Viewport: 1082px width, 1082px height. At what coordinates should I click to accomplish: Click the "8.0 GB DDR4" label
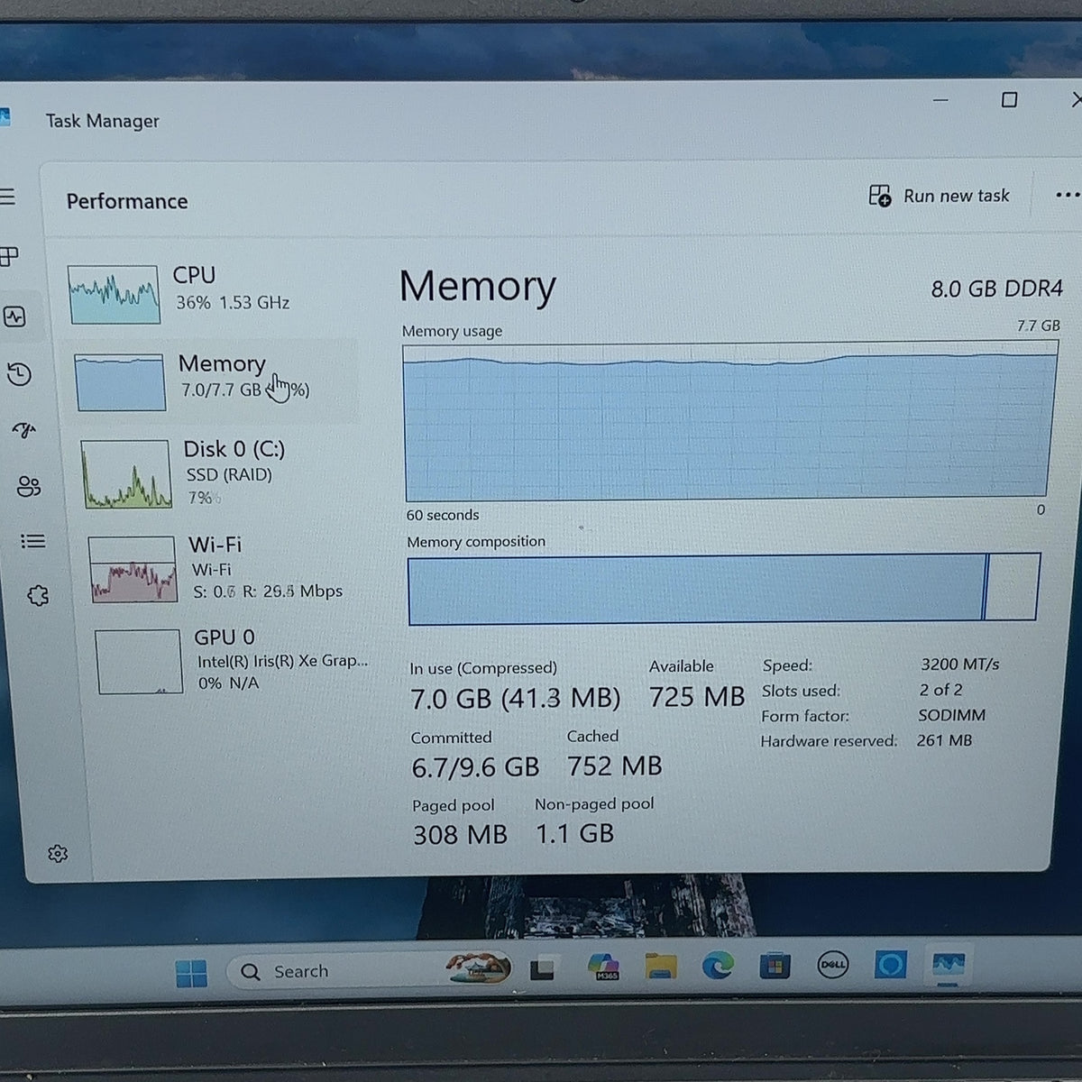point(996,289)
